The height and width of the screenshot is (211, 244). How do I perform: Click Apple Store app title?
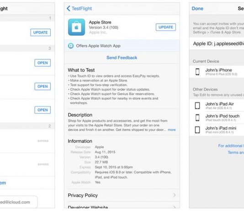pos(100,22)
